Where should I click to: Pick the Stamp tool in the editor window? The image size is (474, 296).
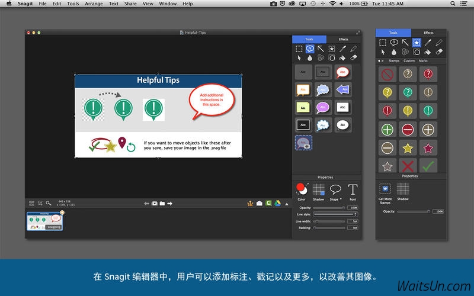tap(332, 49)
